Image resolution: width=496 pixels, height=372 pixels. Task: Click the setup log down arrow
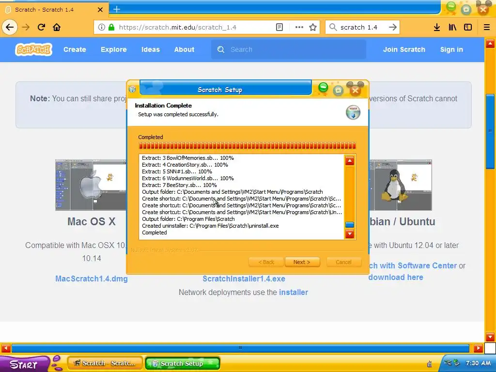click(x=350, y=234)
